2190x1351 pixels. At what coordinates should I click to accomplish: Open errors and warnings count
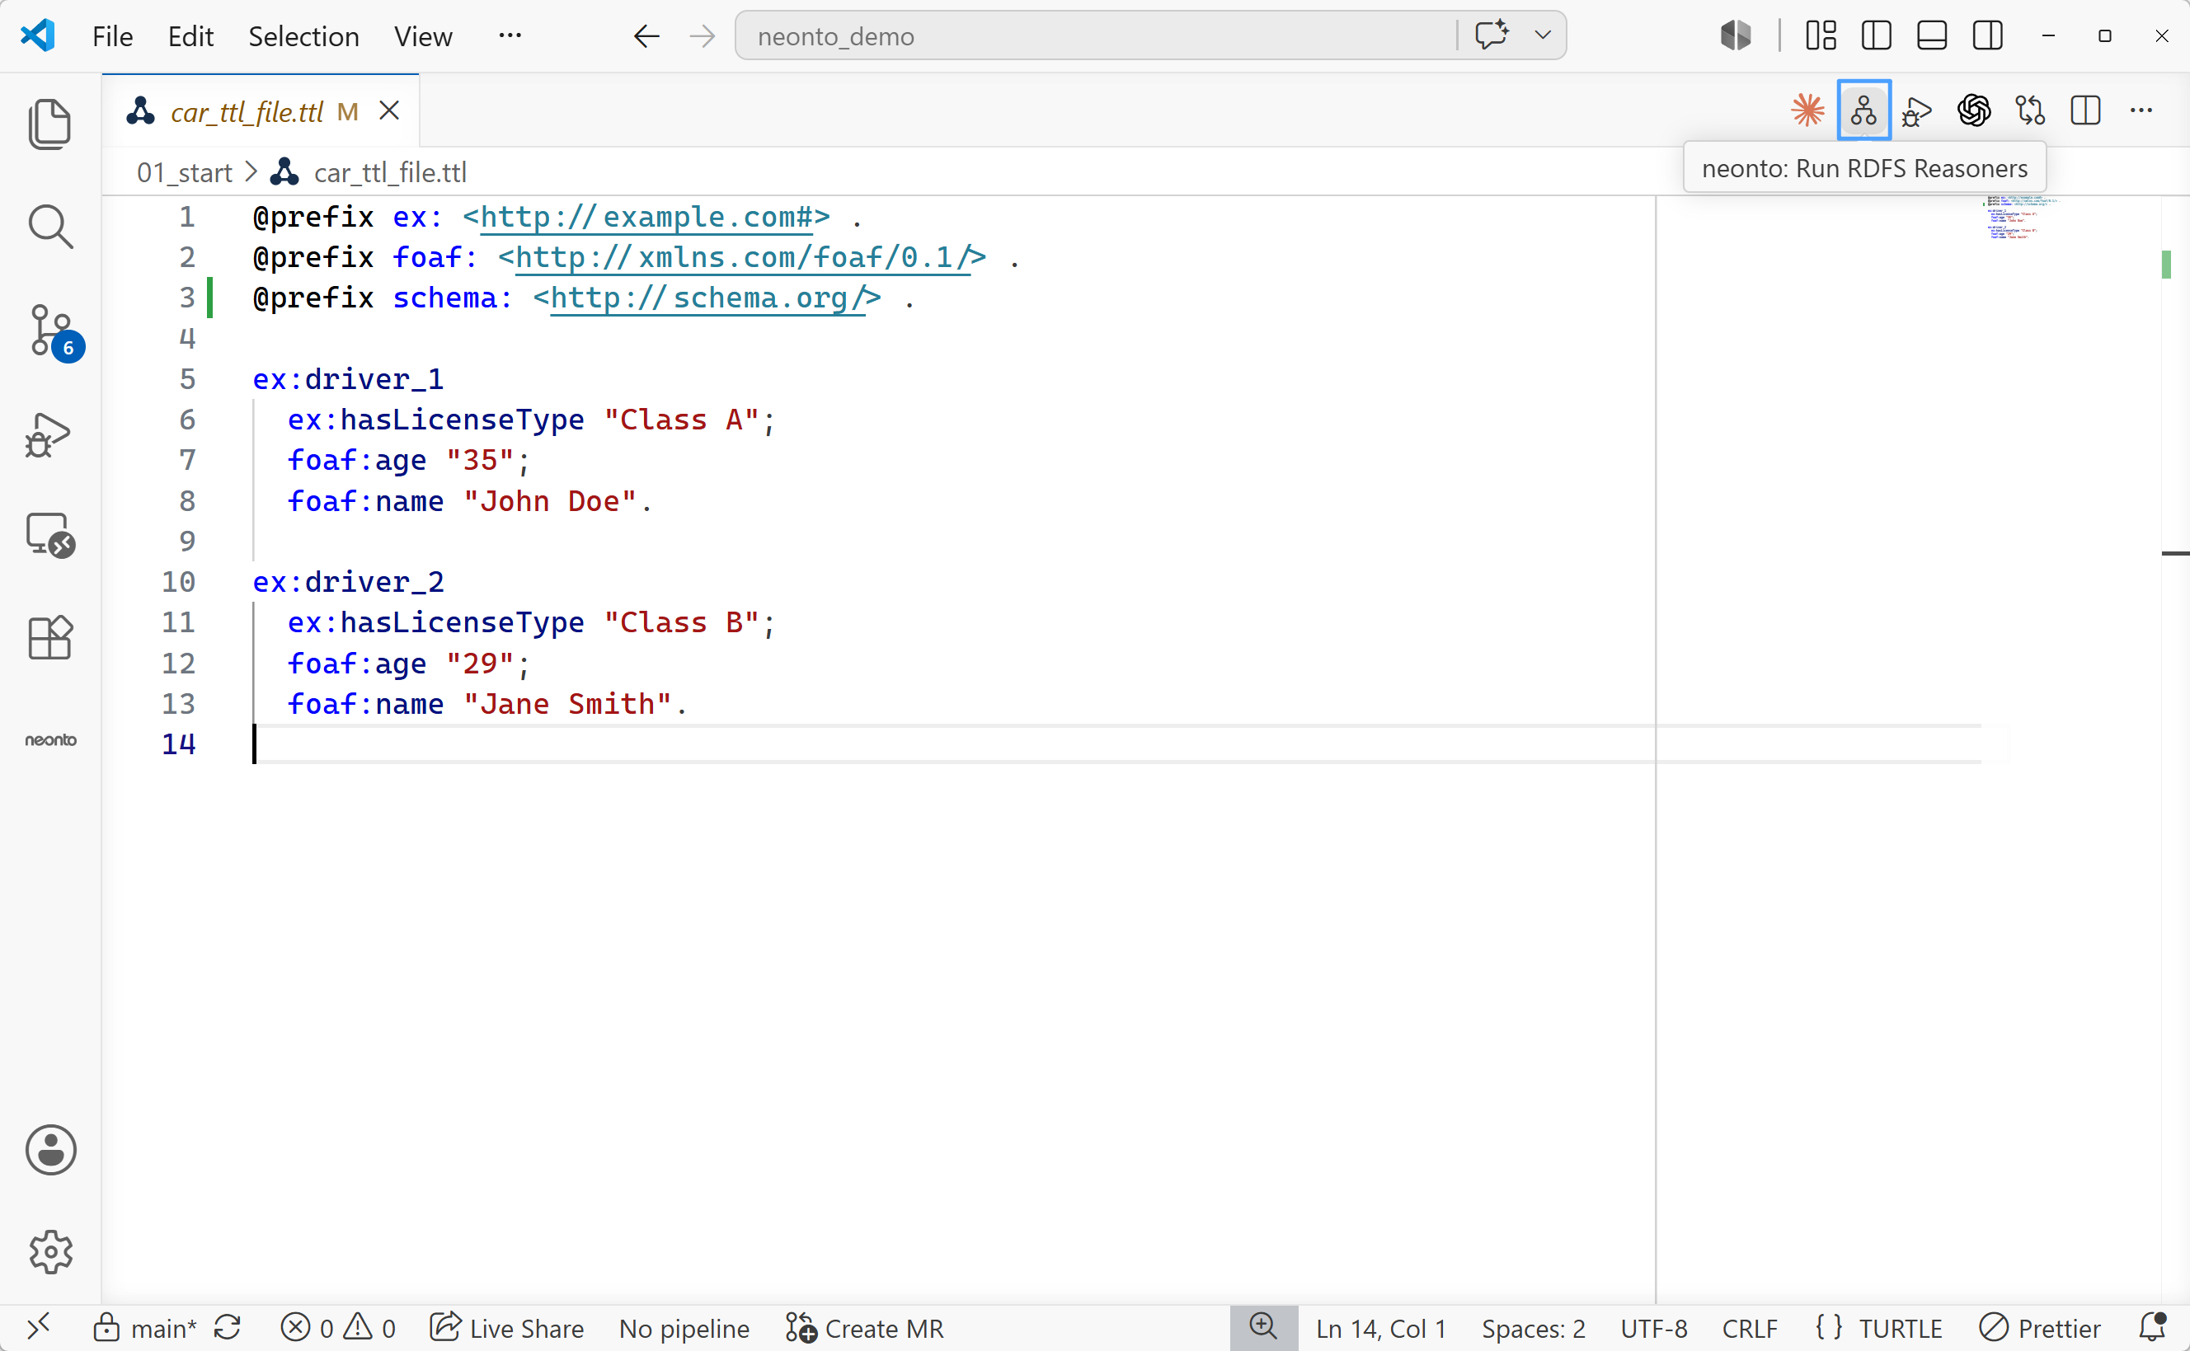(x=337, y=1329)
